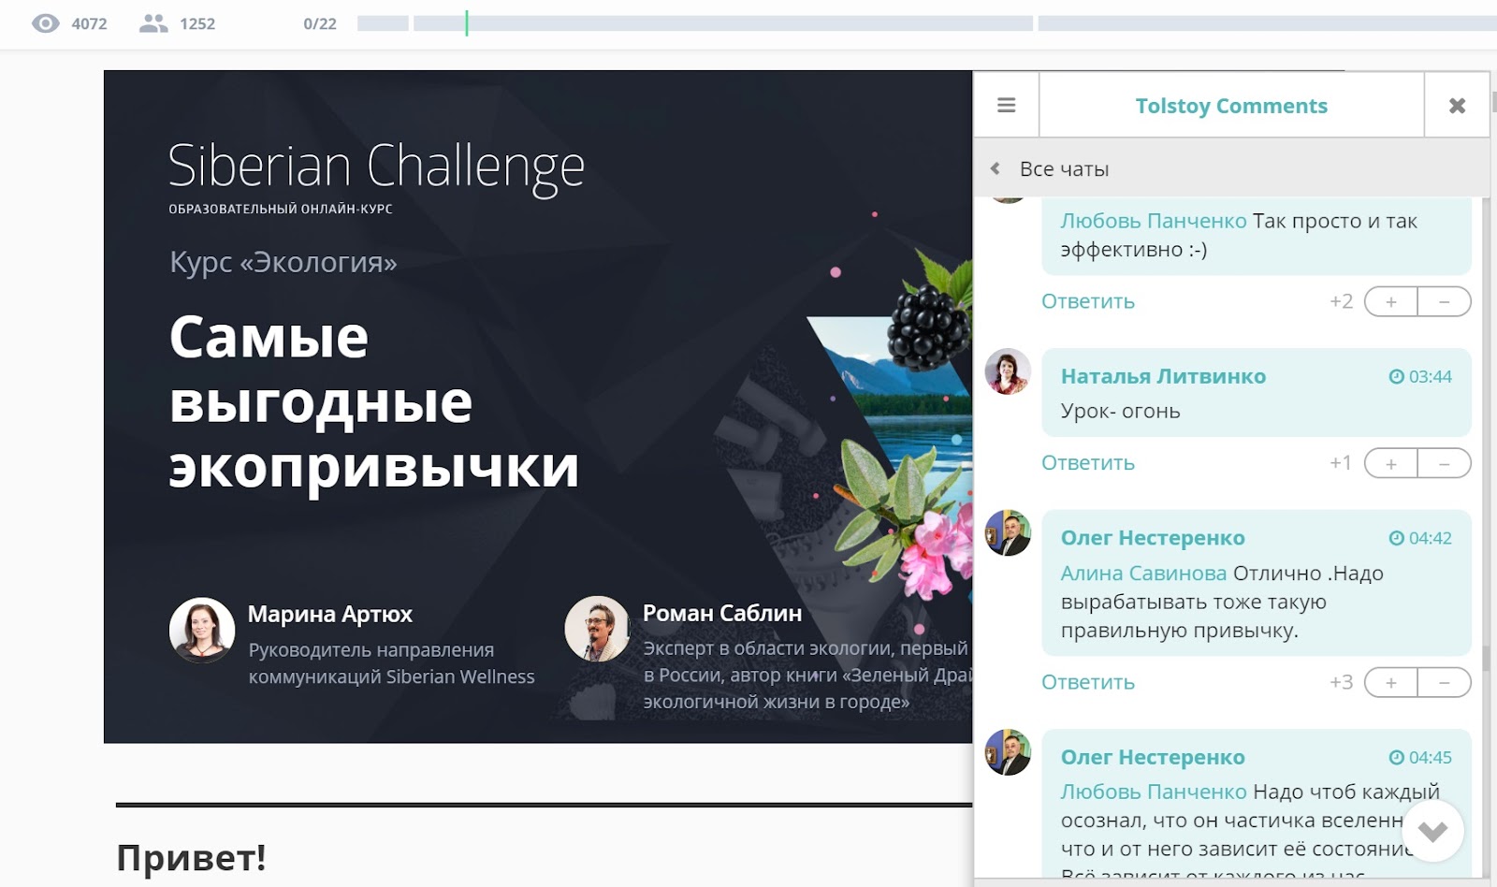
Task: Upvote the 'Урок- огонь' comment
Action: pyautogui.click(x=1391, y=463)
